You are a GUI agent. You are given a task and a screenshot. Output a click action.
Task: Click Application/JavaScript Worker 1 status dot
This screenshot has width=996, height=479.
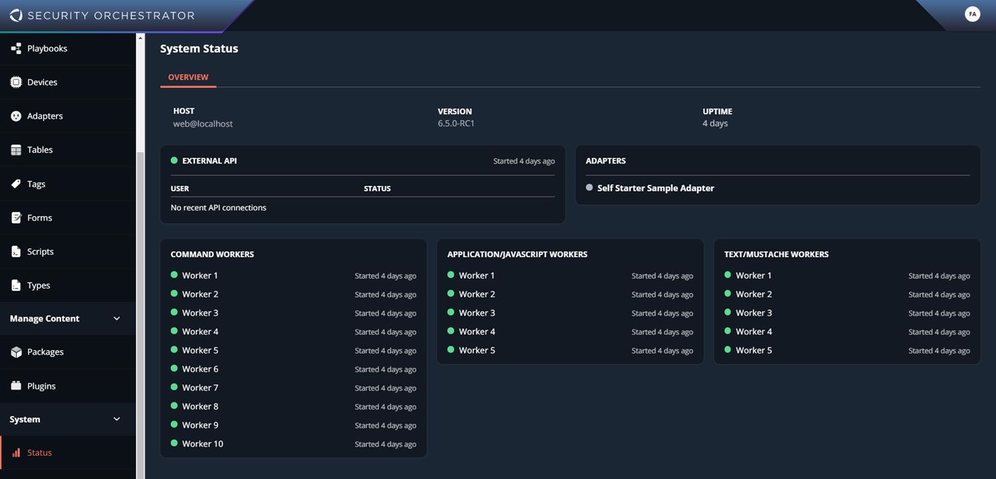coord(451,274)
